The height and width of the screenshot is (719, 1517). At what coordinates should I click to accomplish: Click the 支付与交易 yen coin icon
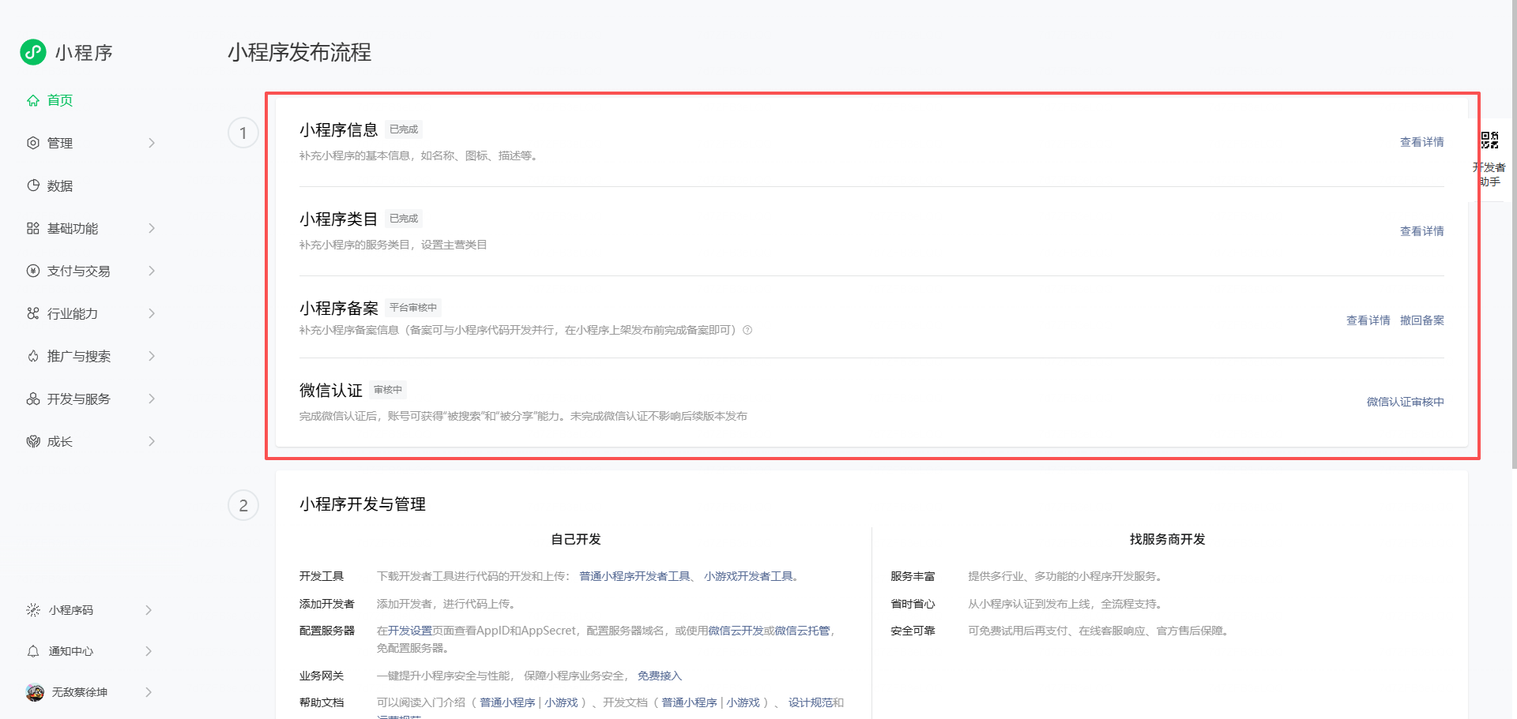pos(33,271)
